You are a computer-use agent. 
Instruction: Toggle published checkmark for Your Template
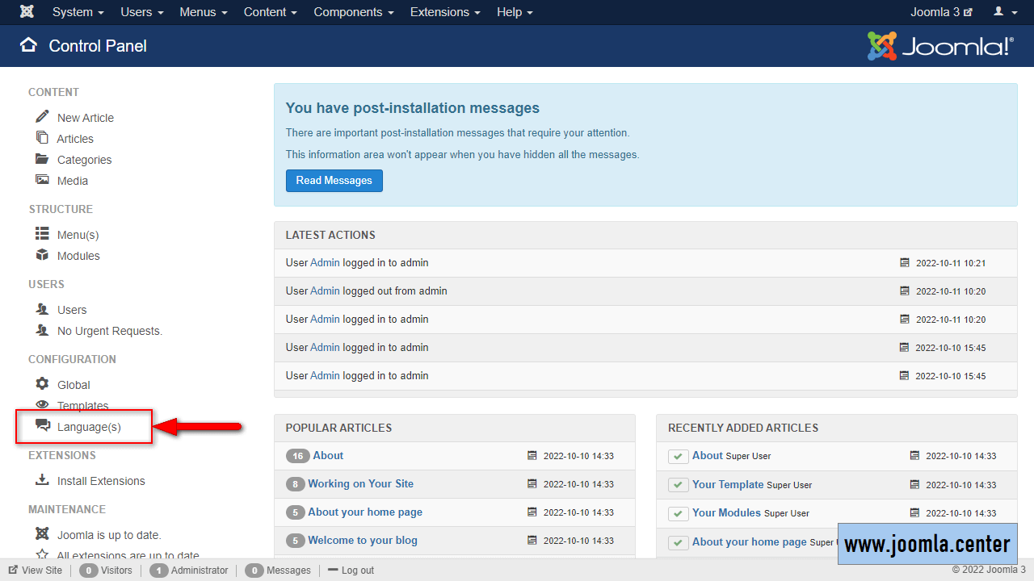678,485
